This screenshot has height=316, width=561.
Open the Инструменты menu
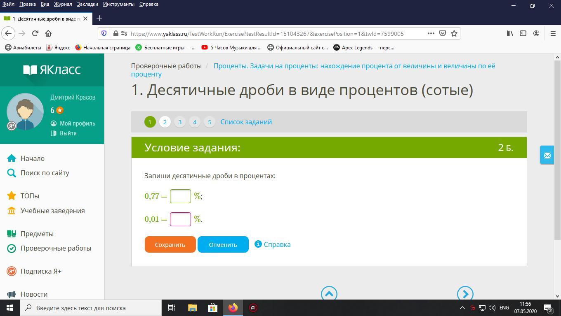pos(119,4)
